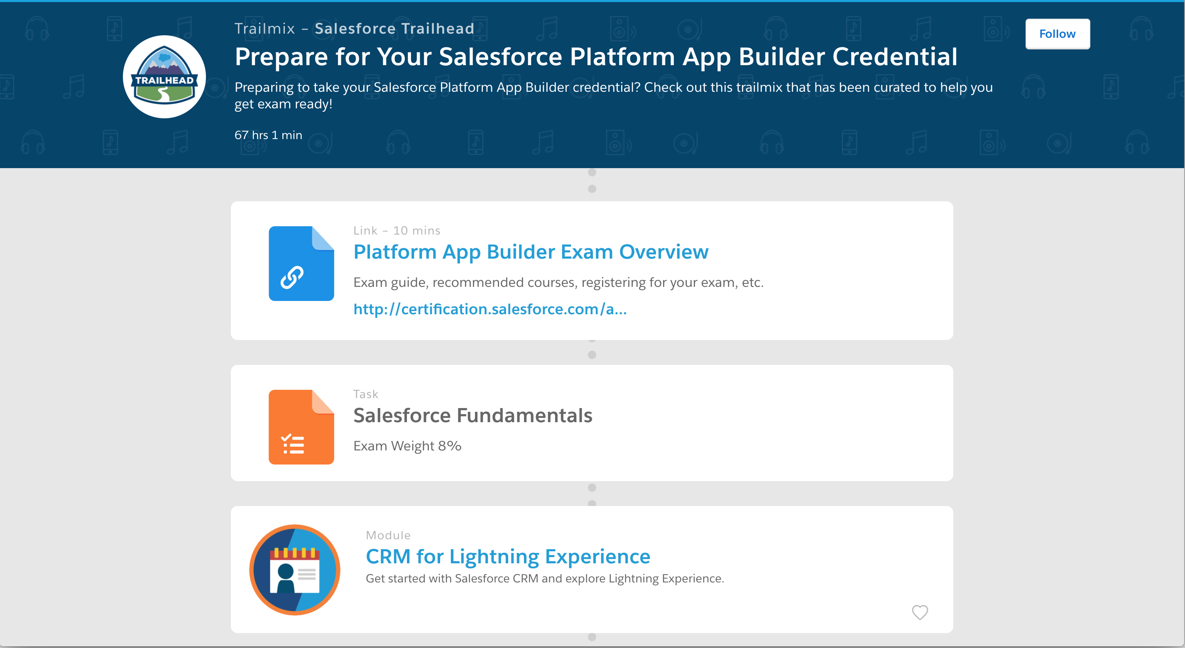Click timeline dot below Salesforce Fundamentals card
The height and width of the screenshot is (648, 1185).
click(x=592, y=487)
